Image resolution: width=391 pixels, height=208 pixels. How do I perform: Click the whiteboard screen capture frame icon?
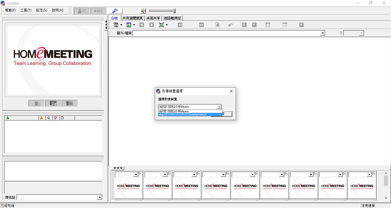[x=161, y=25]
